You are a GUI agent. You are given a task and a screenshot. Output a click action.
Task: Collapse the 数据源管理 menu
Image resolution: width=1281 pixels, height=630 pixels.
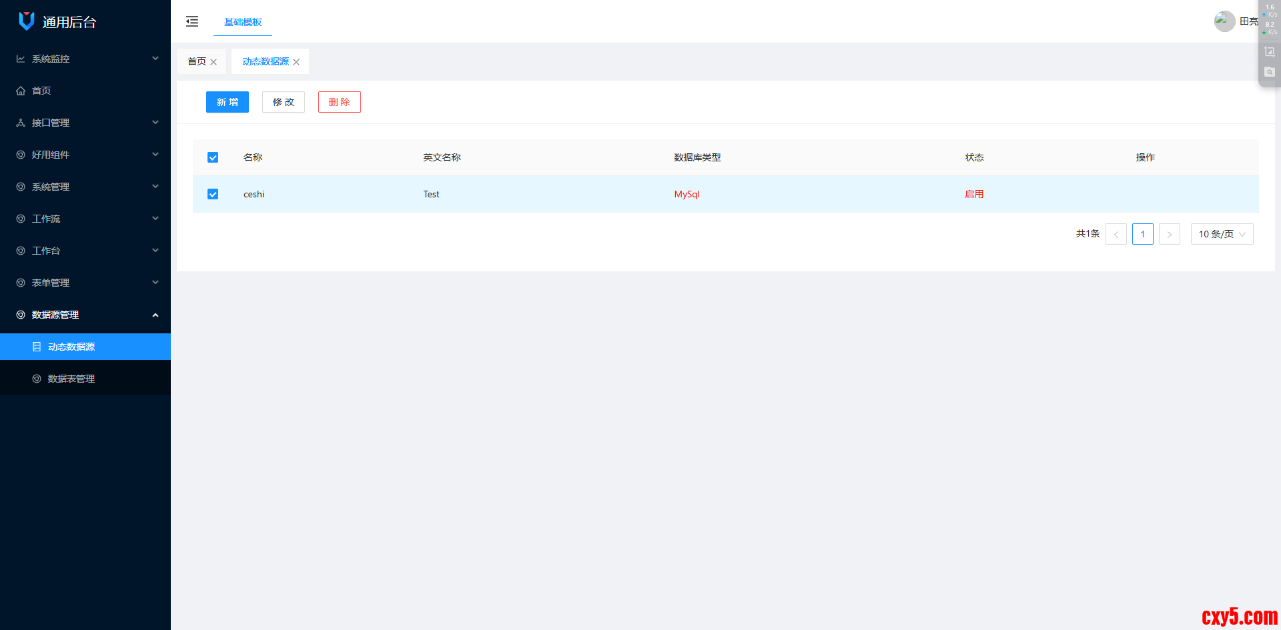[85, 315]
